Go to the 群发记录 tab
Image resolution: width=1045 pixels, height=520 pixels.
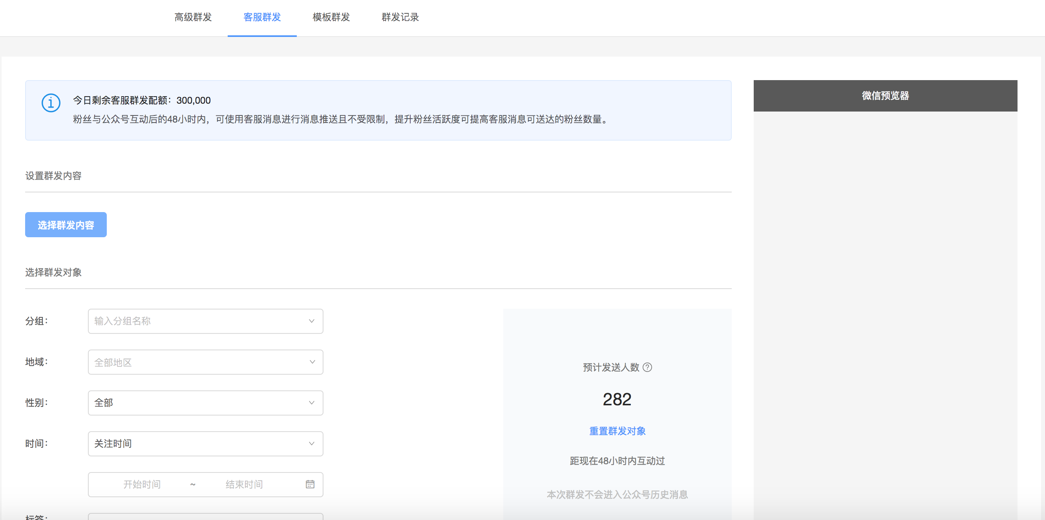(400, 17)
